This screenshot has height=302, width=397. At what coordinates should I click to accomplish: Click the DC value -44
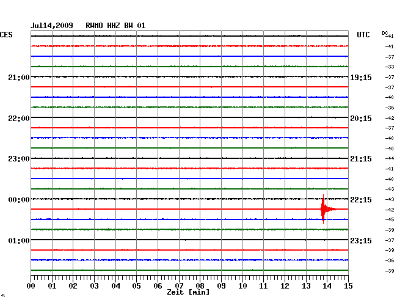[x=390, y=158]
